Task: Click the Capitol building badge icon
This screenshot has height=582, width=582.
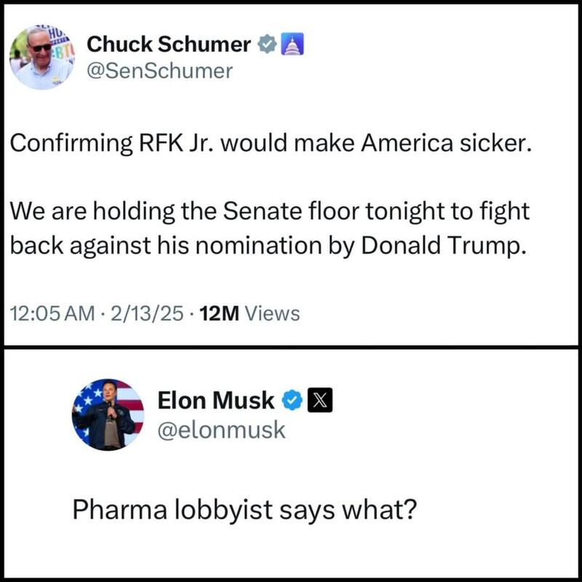Action: click(x=292, y=45)
